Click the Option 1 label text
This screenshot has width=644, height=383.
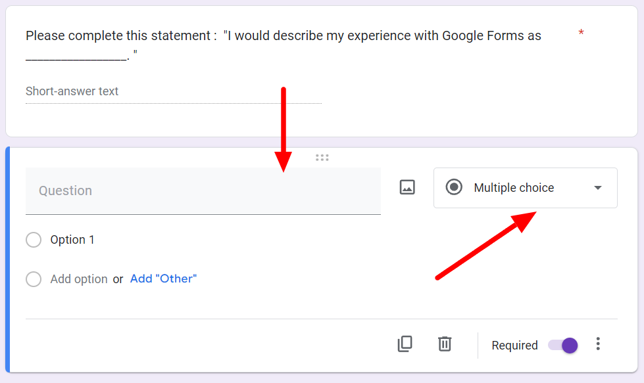pos(72,240)
